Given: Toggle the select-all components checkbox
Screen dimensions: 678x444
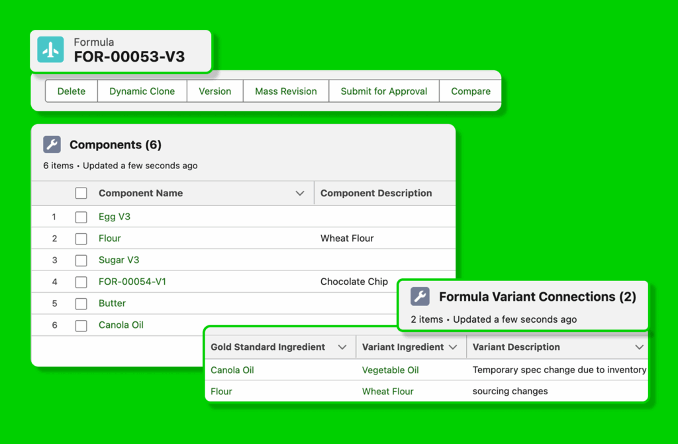Looking at the screenshot, I should tap(81, 194).
